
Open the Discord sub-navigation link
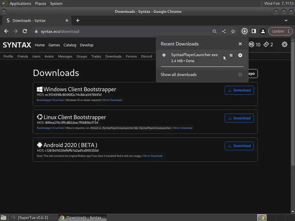147,56
